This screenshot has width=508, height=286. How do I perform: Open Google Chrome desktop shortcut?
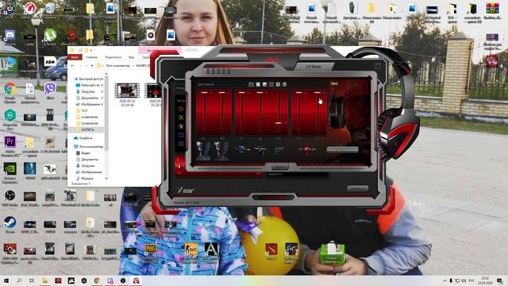(10, 92)
